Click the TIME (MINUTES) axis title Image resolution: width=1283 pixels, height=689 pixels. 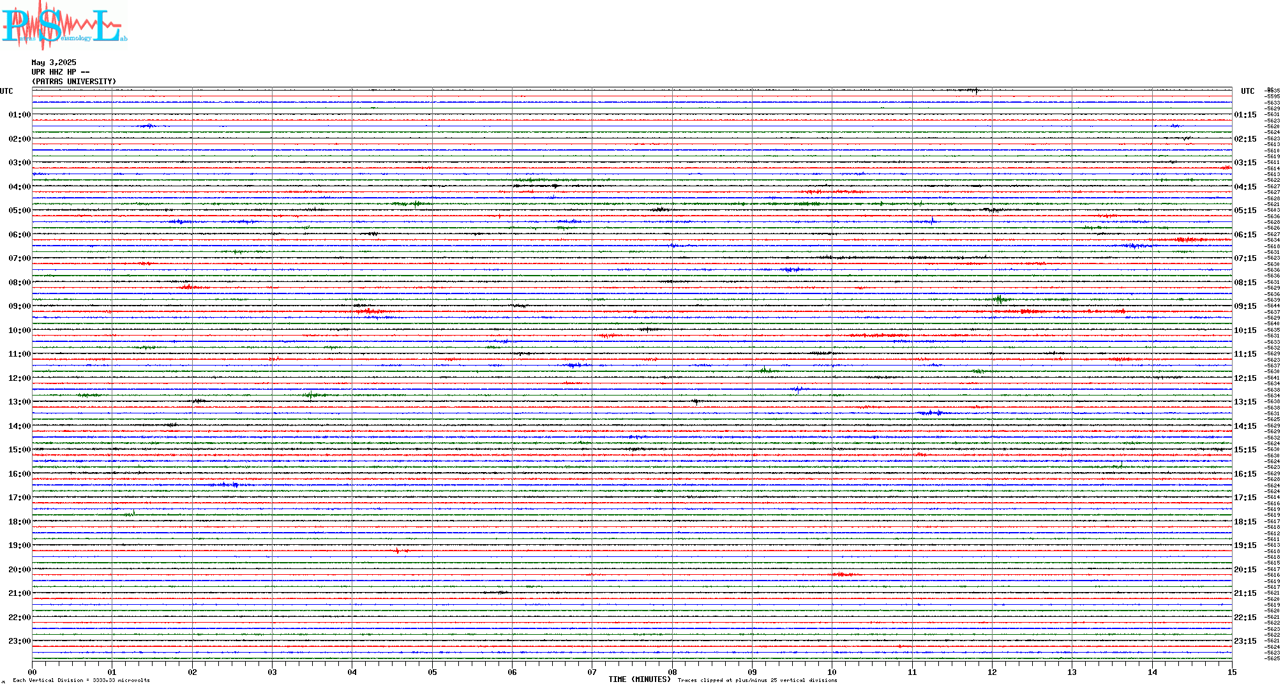[640, 679]
